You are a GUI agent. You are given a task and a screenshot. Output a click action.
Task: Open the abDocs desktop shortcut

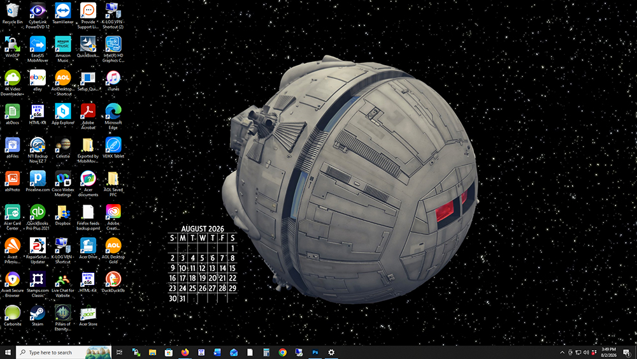(12, 114)
